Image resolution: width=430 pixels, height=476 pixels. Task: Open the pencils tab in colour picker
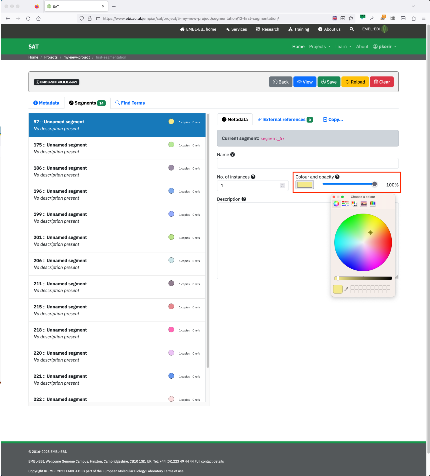tap(373, 204)
